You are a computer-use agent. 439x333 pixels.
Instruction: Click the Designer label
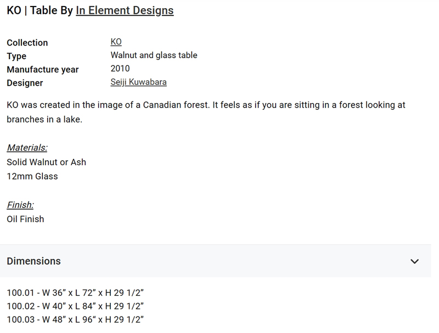click(x=25, y=83)
